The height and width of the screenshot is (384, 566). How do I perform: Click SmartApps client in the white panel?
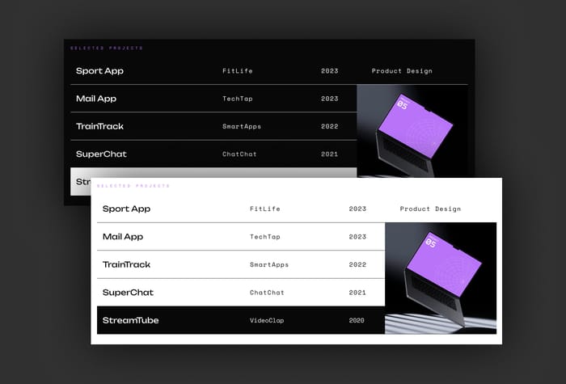pyautogui.click(x=269, y=264)
